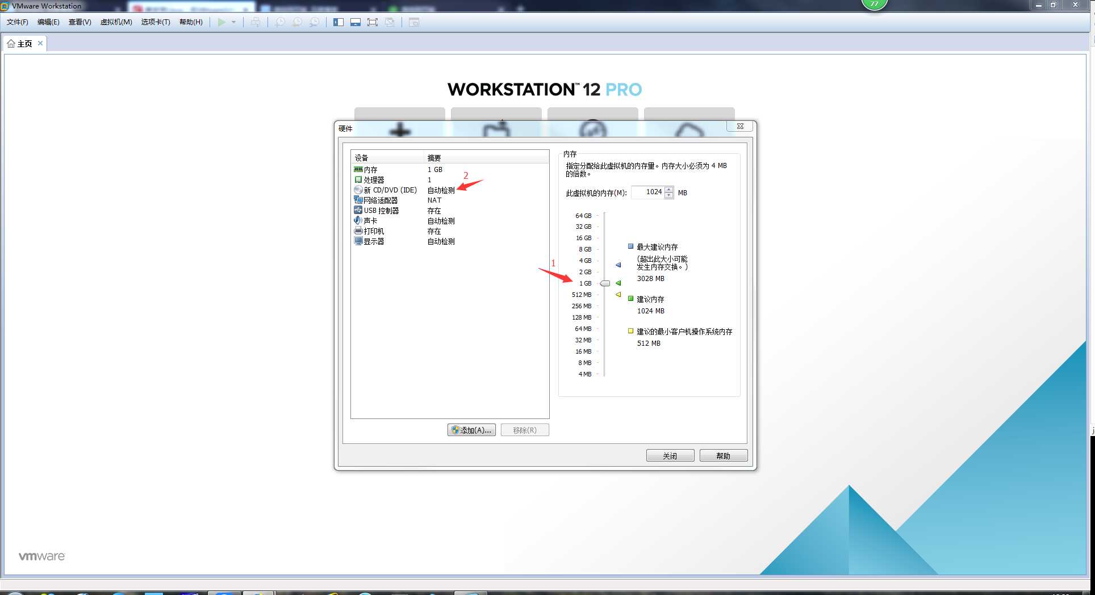Open the 选项卡(T) menu
This screenshot has width=1095, height=595.
pyautogui.click(x=156, y=22)
